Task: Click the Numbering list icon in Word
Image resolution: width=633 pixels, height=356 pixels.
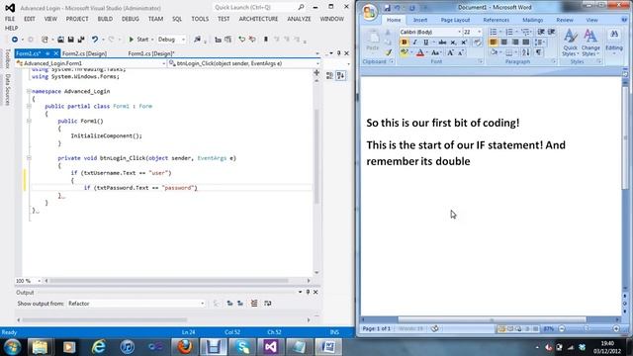Action: (509, 32)
